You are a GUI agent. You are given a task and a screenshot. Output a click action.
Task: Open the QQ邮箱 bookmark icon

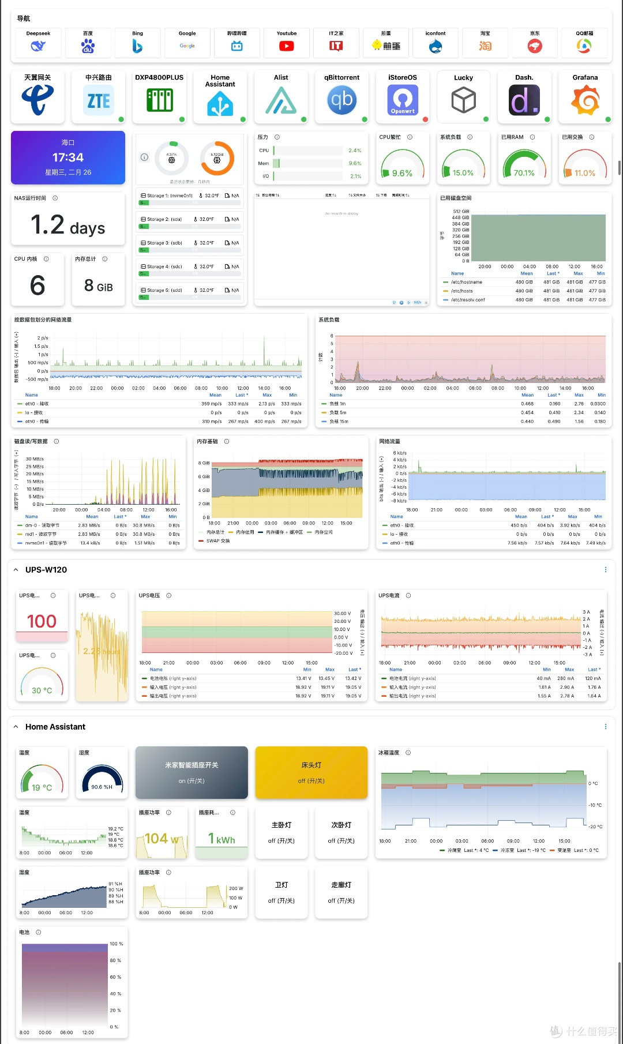click(x=584, y=46)
